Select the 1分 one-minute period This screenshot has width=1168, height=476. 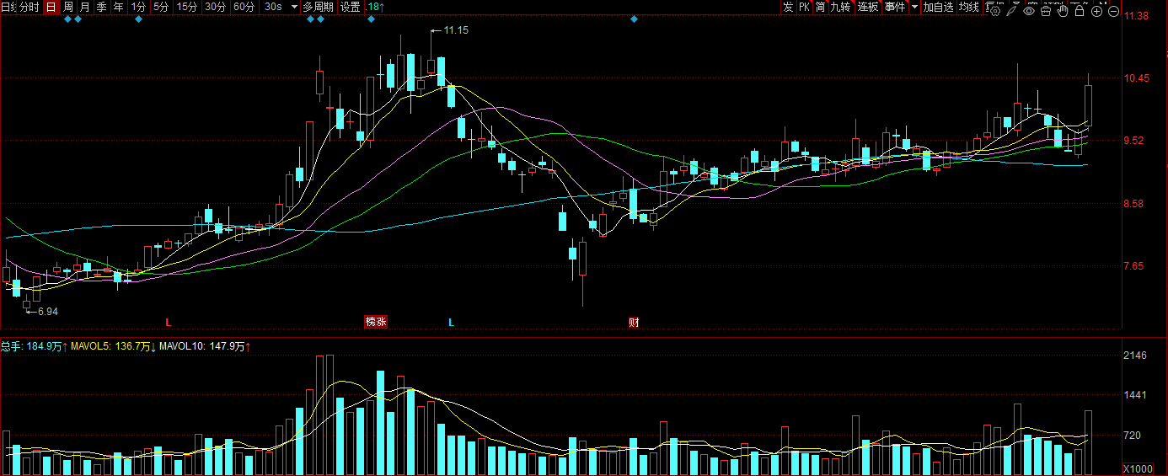[138, 7]
